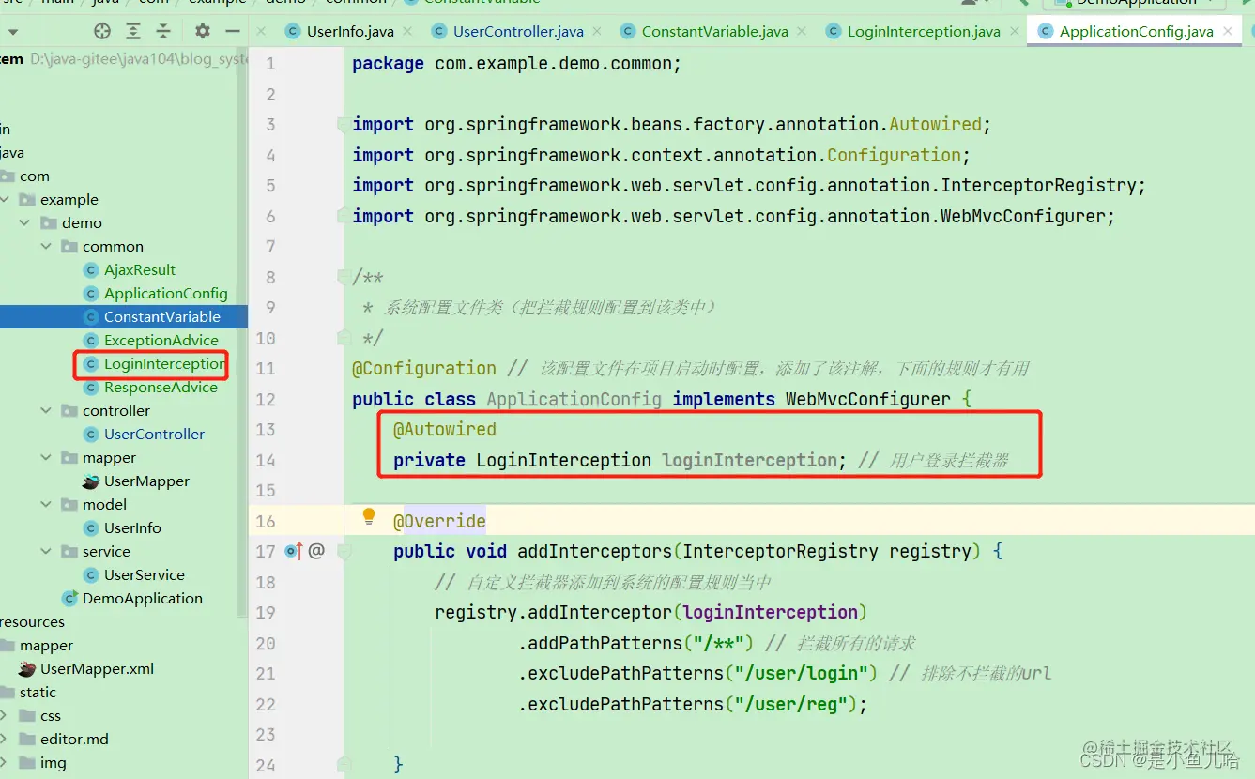The height and width of the screenshot is (779, 1255).
Task: Collapse the common package node
Action: (x=47, y=246)
